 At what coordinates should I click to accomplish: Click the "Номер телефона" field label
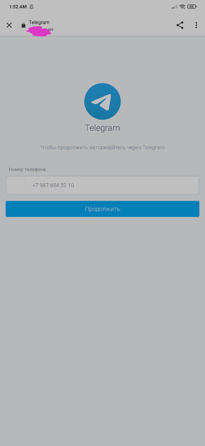pyautogui.click(x=27, y=169)
